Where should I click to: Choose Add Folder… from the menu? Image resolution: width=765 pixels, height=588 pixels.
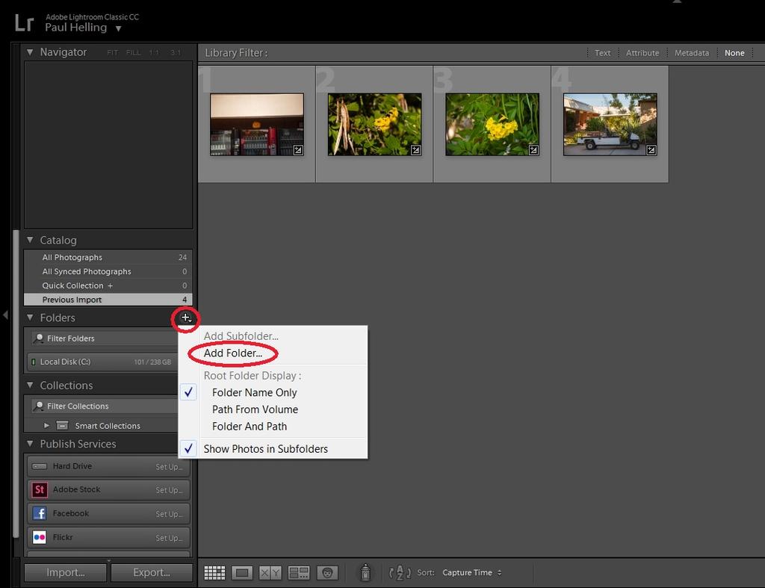point(232,353)
